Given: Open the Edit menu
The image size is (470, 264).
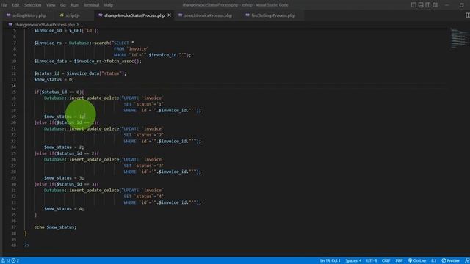Looking at the screenshot, I should 15,5.
